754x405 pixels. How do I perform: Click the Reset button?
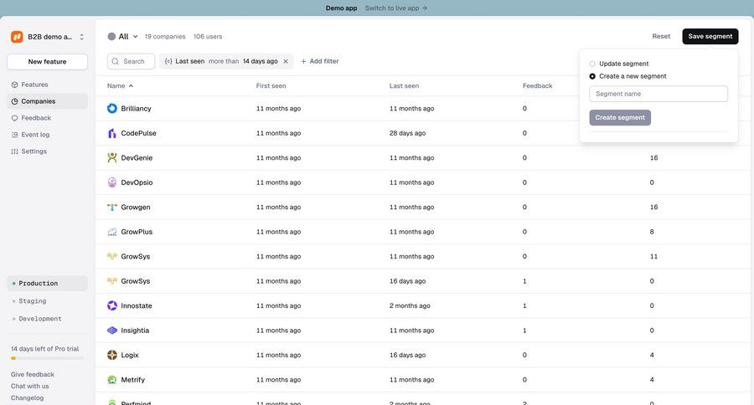click(661, 37)
